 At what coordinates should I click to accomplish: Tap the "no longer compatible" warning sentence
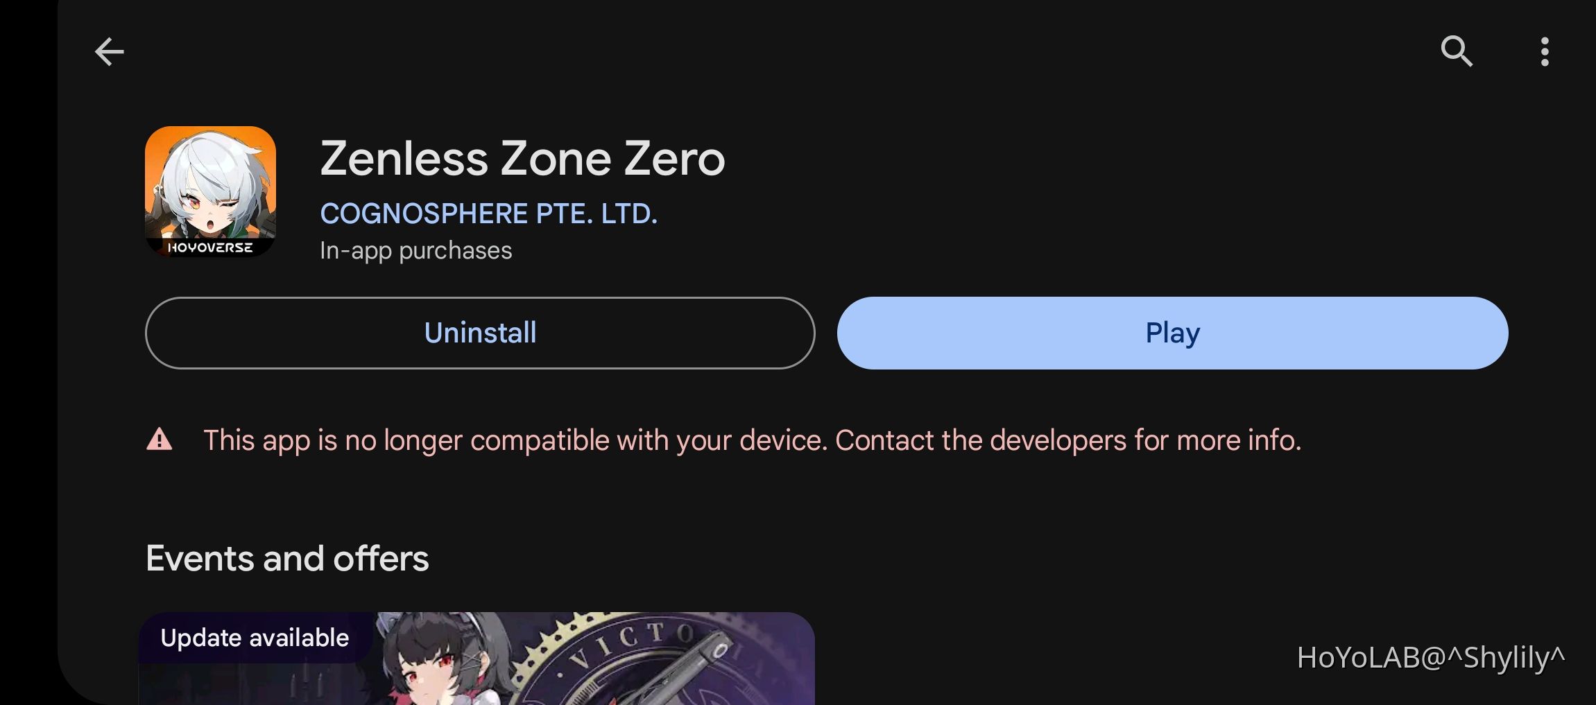click(x=515, y=440)
